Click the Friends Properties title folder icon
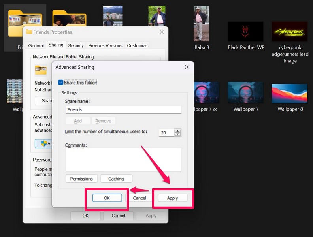 pos(29,32)
